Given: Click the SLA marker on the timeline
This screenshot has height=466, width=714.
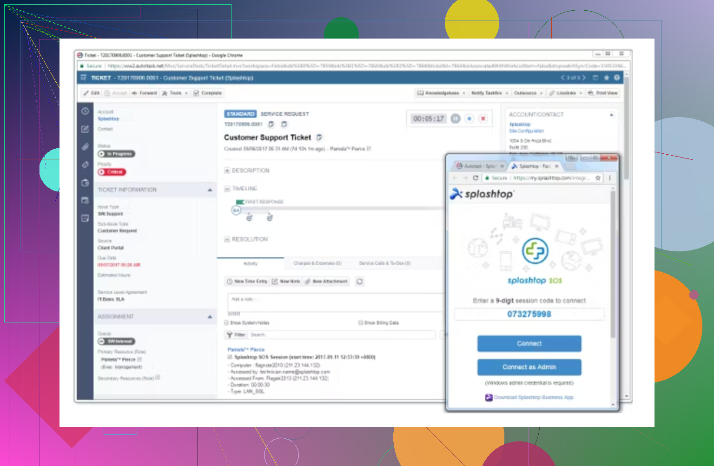Looking at the screenshot, I should click(236, 210).
